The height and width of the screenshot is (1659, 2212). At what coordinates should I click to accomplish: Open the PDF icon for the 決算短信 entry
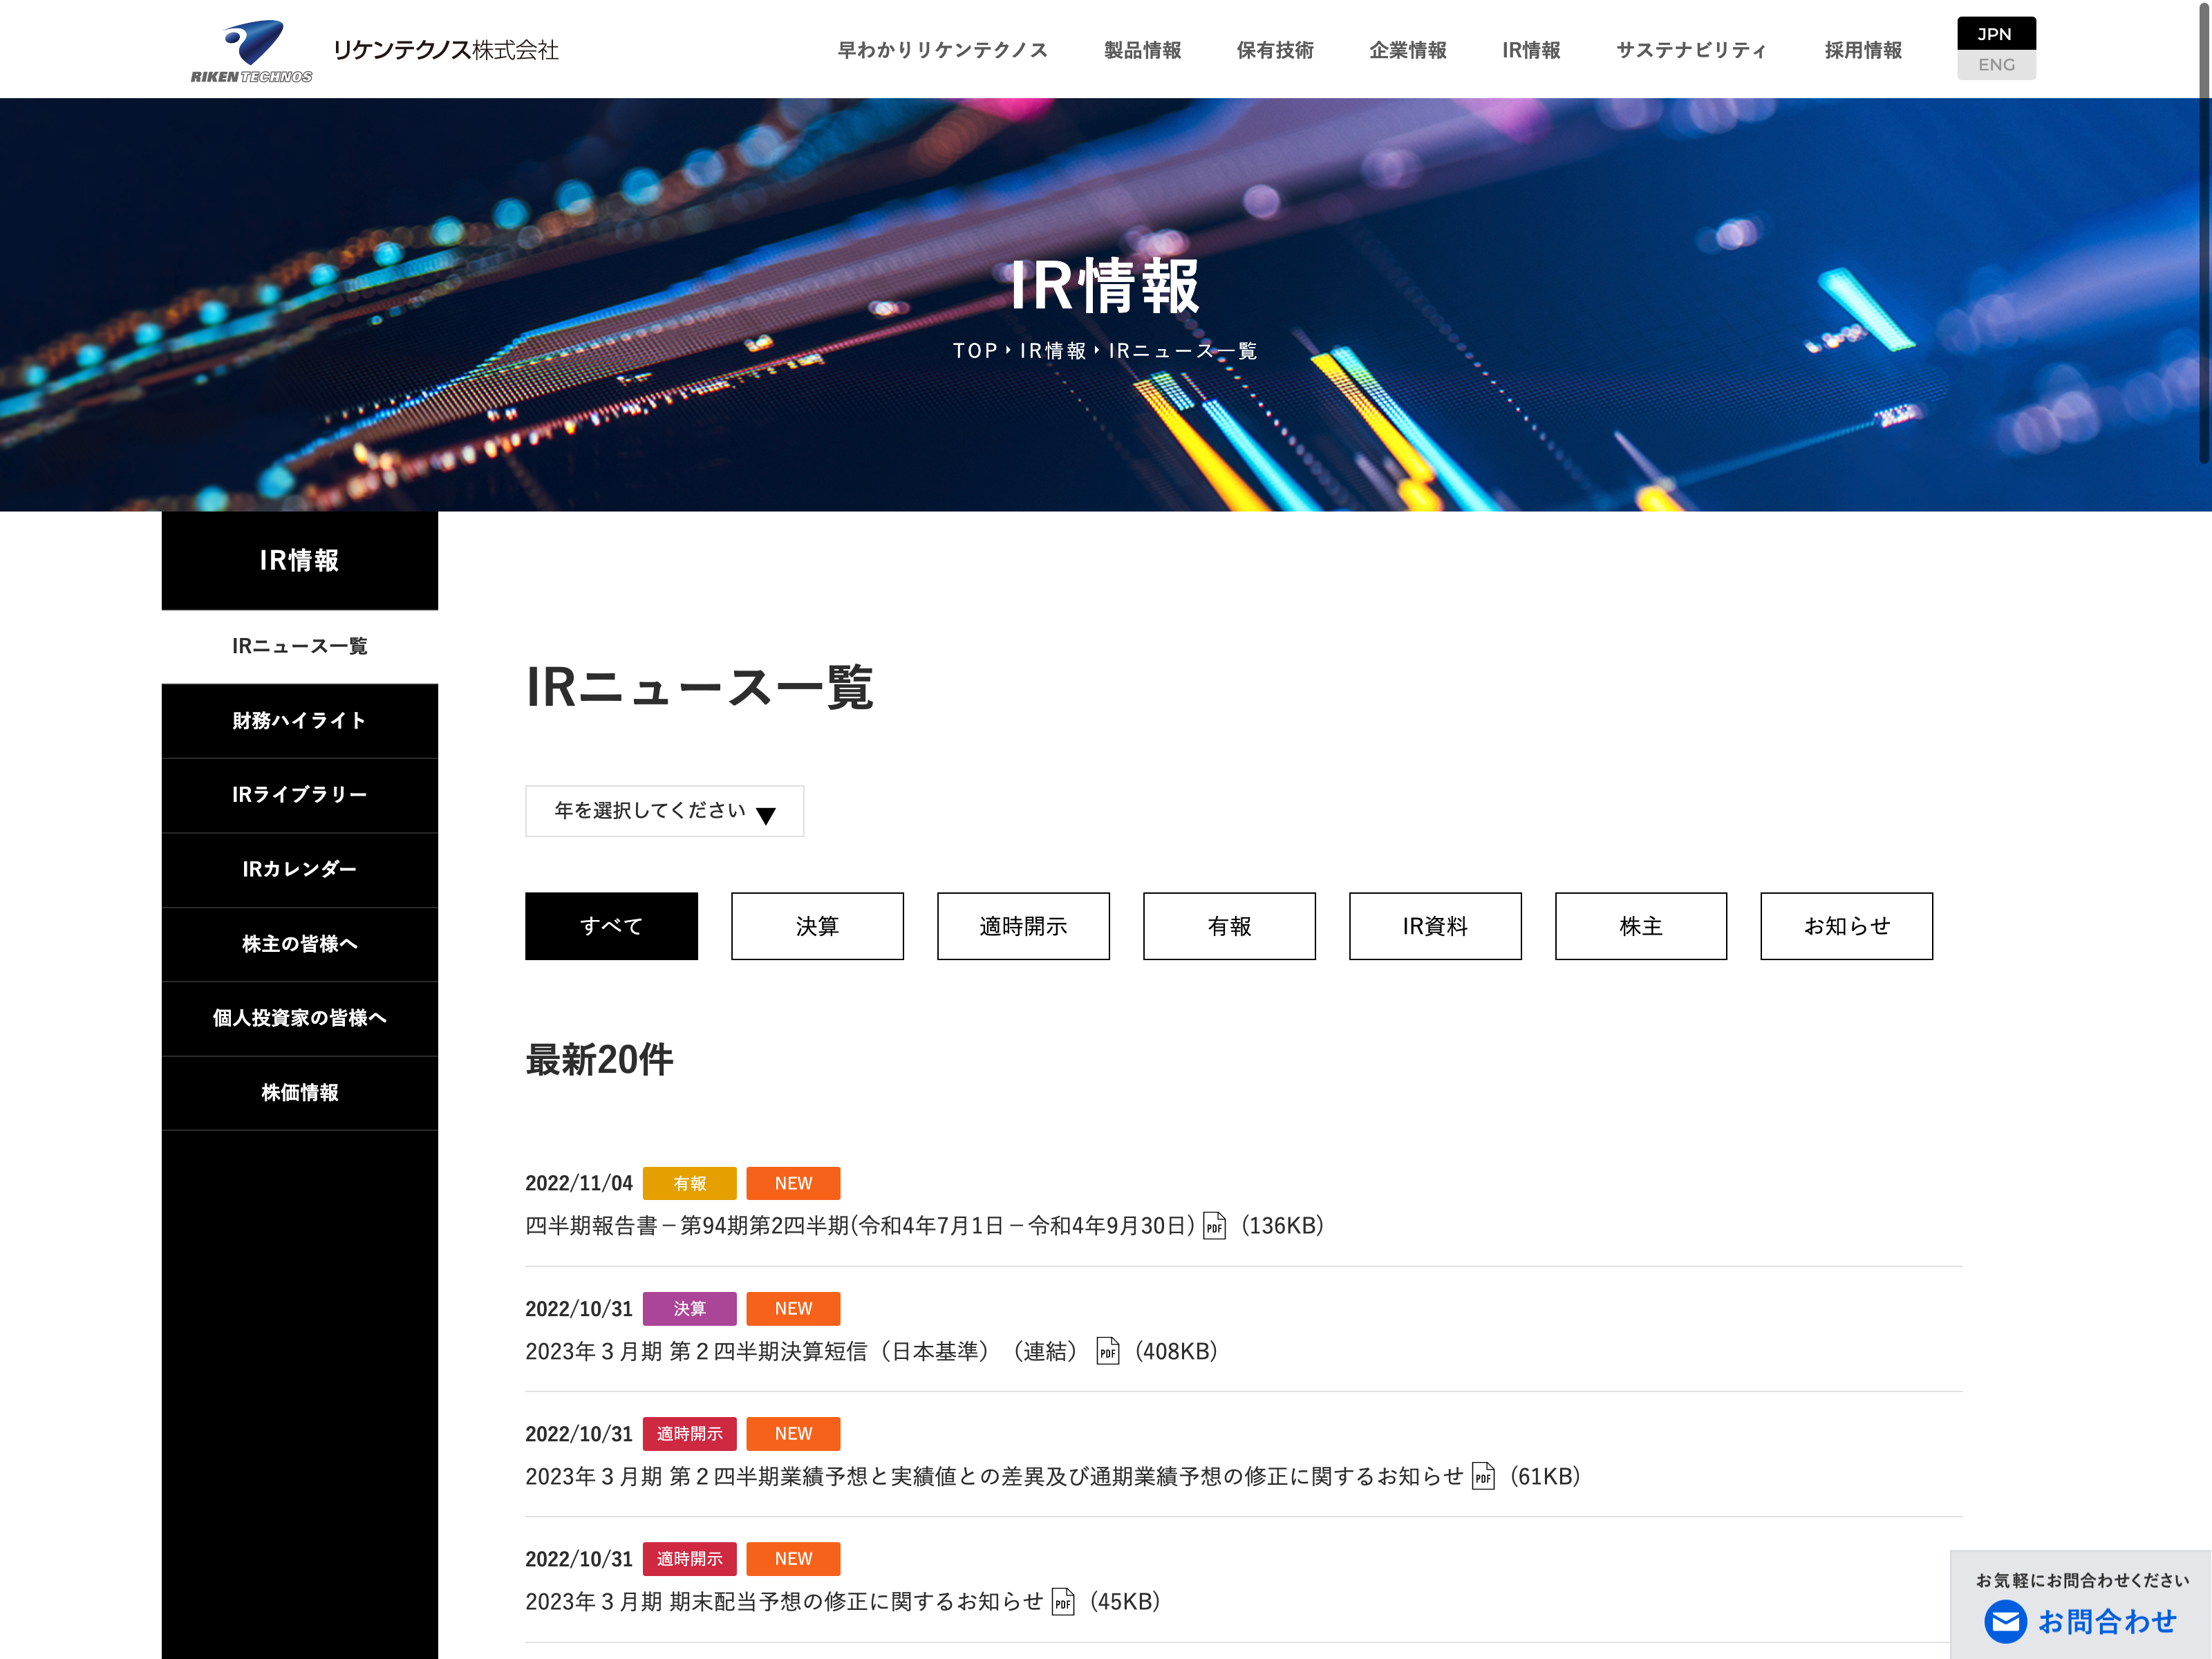pyautogui.click(x=1107, y=1352)
